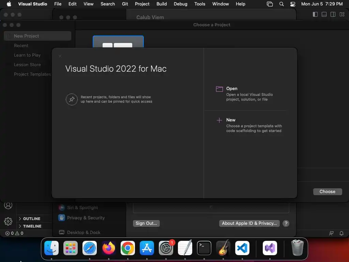
Task: Open the File menu
Action: point(58,4)
